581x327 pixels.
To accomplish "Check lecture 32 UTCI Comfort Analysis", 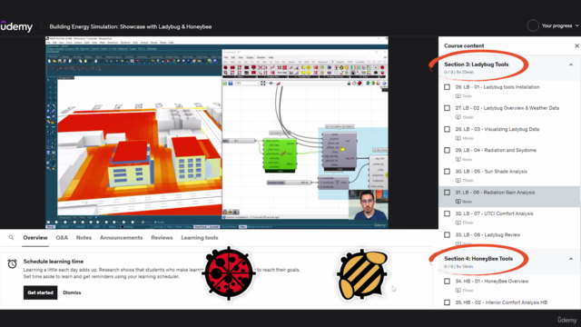I will (x=448, y=214).
